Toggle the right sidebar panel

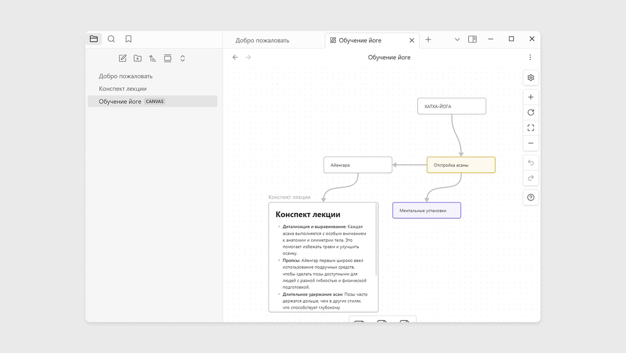472,39
